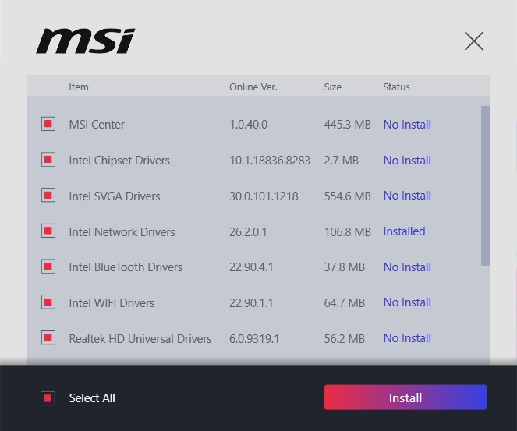Toggle the Intel Chipset Drivers checkbox
Image resolution: width=517 pixels, height=431 pixels.
tap(48, 160)
